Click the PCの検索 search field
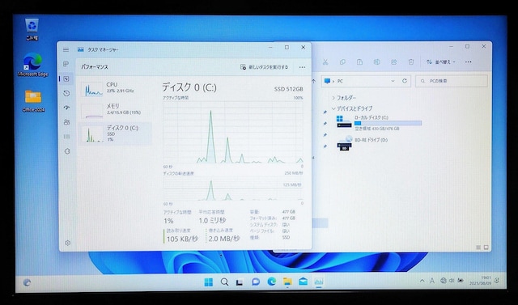 pyautogui.click(x=452, y=81)
